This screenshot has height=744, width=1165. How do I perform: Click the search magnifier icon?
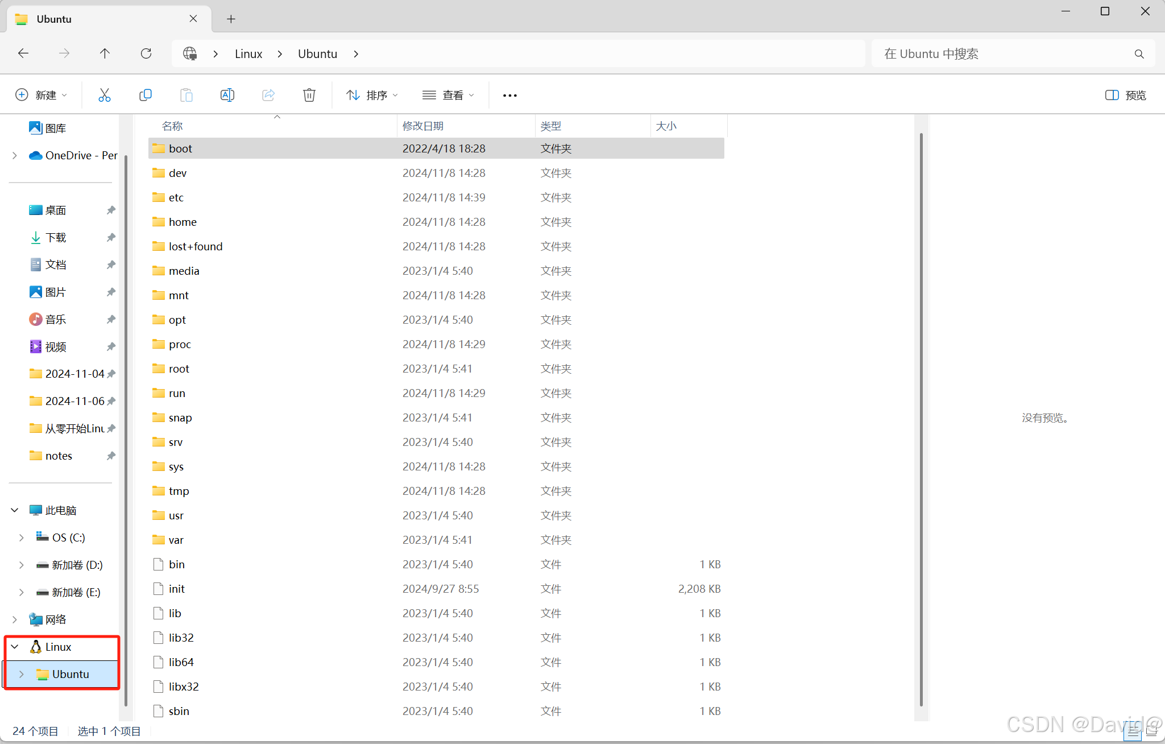pyautogui.click(x=1139, y=53)
